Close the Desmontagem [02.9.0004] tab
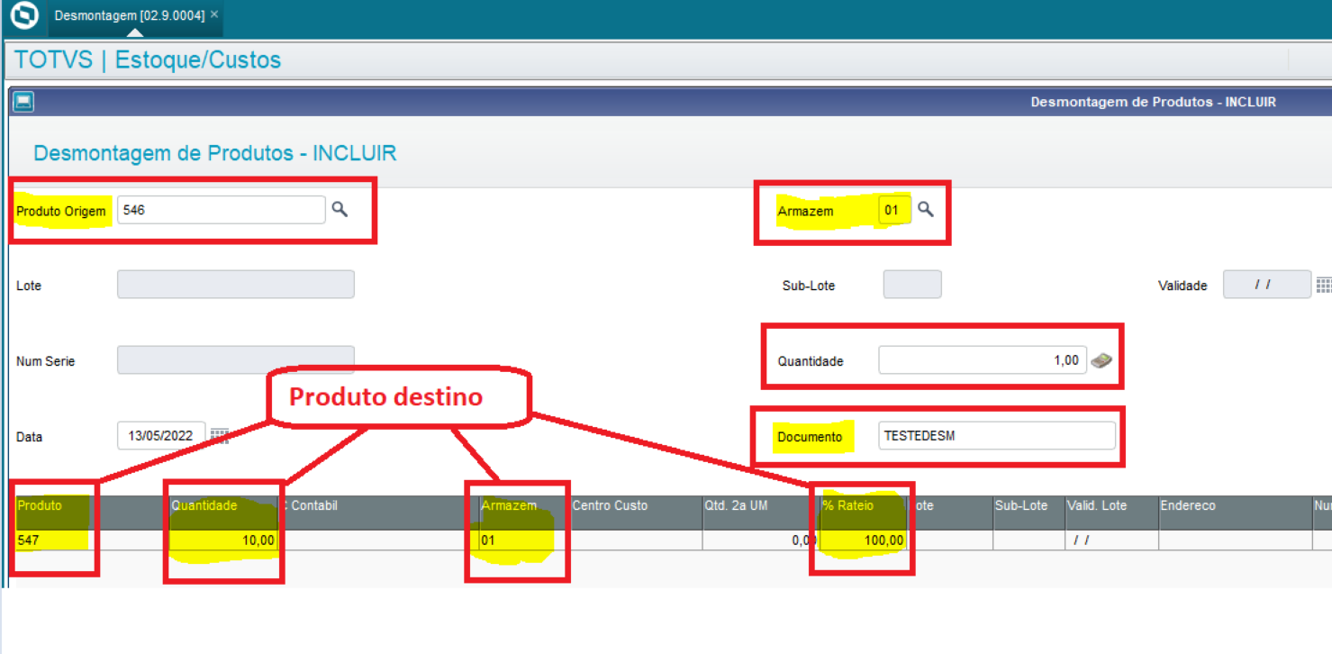1332x654 pixels. click(214, 15)
